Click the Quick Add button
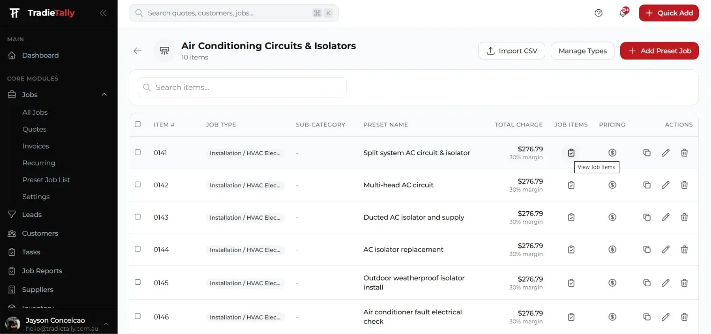 click(x=668, y=13)
